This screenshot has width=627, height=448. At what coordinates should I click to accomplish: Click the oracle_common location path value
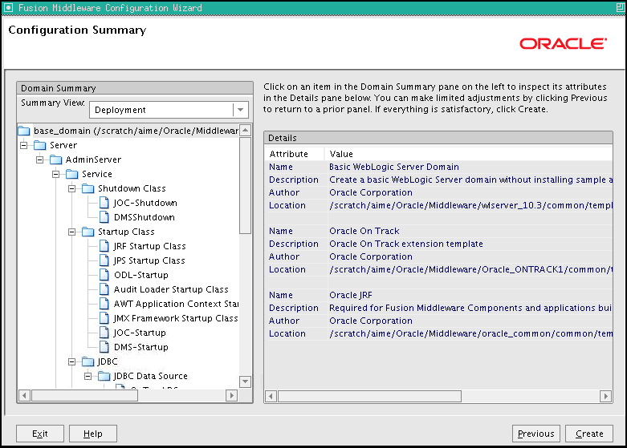[470, 333]
